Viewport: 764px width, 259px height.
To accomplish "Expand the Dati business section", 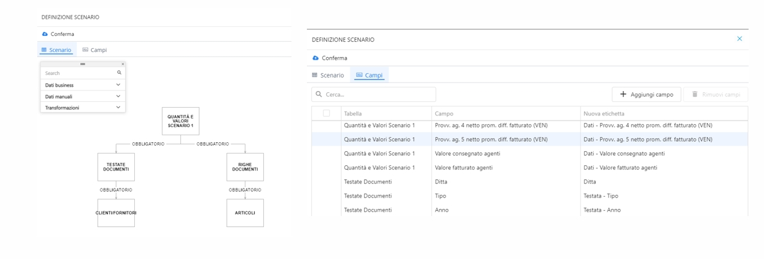I will tap(118, 85).
